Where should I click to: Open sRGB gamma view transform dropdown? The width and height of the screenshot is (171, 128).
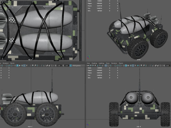(78, 65)
